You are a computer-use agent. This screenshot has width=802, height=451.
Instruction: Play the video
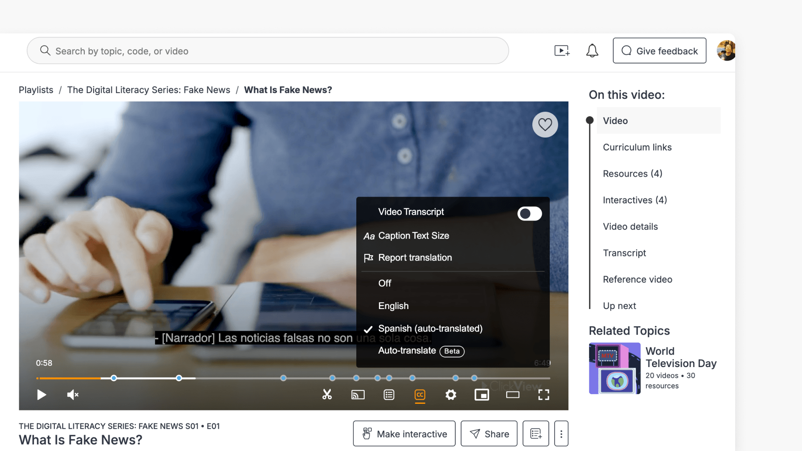pyautogui.click(x=41, y=395)
